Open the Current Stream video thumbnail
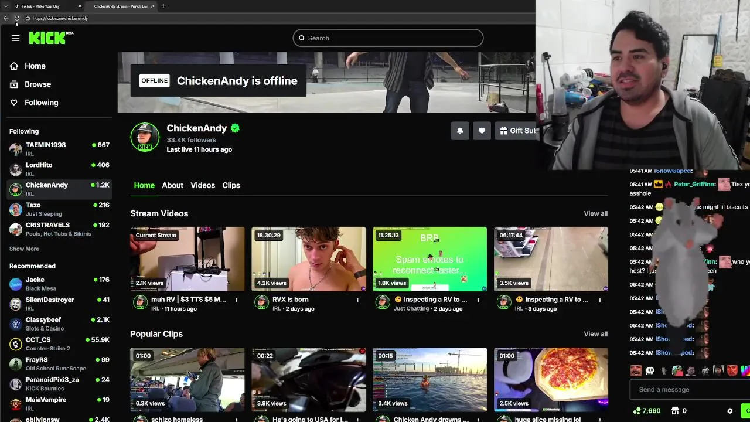The height and width of the screenshot is (422, 750). [187, 259]
